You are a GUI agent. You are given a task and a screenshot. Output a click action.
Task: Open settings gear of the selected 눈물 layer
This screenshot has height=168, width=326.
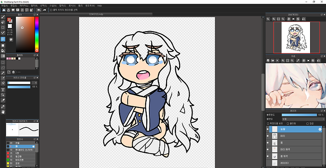(x=320, y=129)
